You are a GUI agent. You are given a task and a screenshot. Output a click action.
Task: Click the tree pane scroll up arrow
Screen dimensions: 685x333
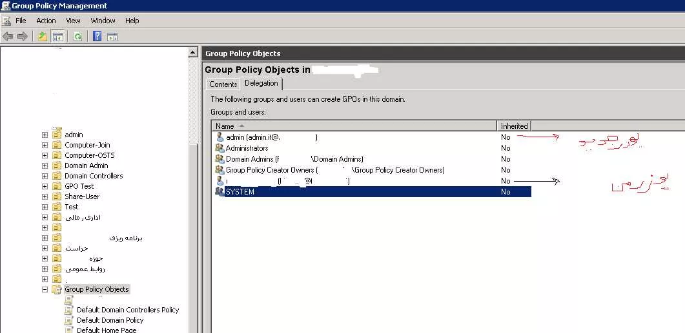point(192,53)
